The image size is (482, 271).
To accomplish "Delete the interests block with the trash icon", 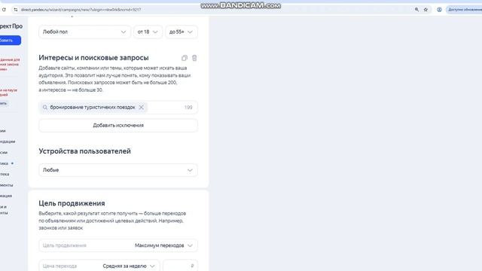I will tap(194, 58).
